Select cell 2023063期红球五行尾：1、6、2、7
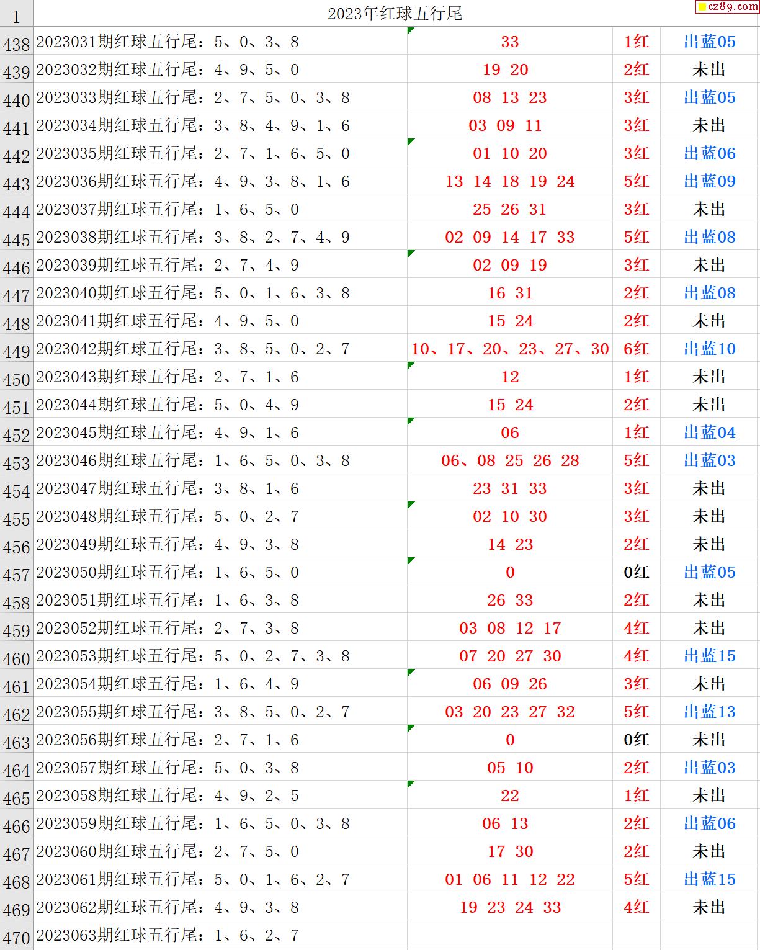 click(220, 935)
